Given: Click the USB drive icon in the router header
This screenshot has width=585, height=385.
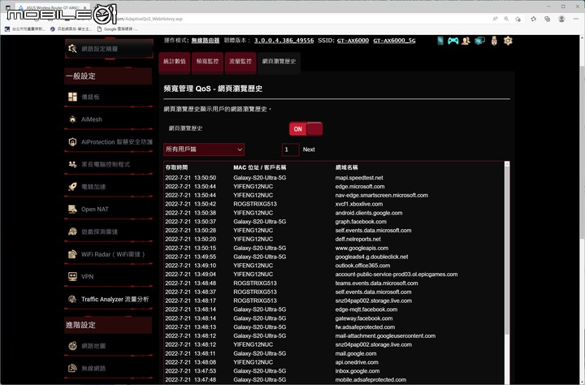Looking at the screenshot, I should [494, 41].
